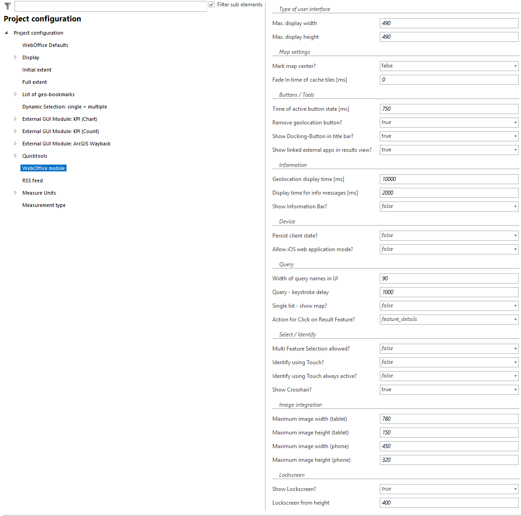Select the WebOffice Defaults tree item

(45, 45)
